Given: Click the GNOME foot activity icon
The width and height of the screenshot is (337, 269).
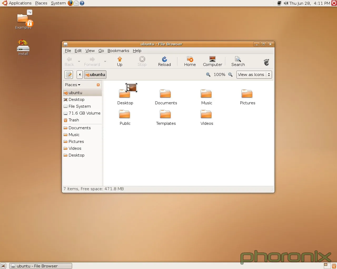Looking at the screenshot, I should coord(266,62).
